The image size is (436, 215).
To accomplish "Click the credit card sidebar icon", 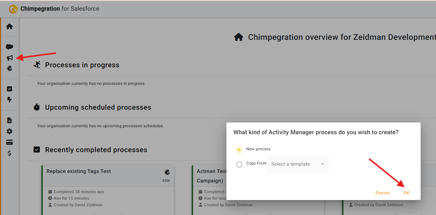I will tap(10, 142).
